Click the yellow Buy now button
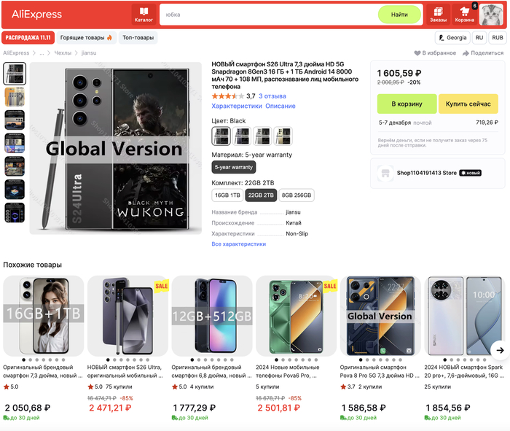The height and width of the screenshot is (431, 510). (x=468, y=104)
